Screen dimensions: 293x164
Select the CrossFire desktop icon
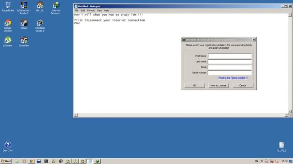point(24,41)
